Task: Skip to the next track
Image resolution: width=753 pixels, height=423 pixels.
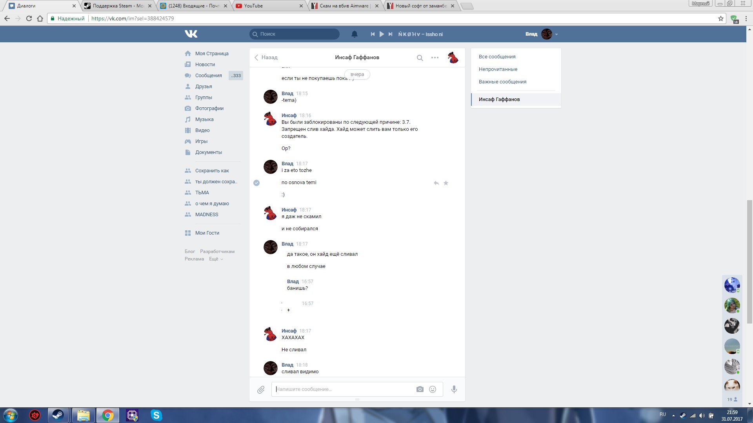Action: [x=390, y=34]
